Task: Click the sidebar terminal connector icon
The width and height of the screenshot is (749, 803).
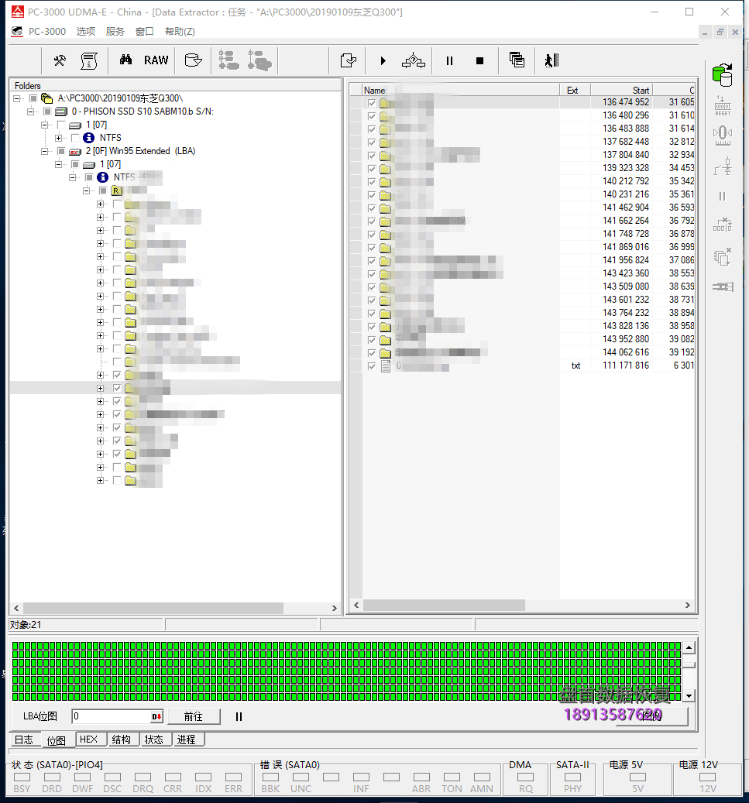Action: 723,287
